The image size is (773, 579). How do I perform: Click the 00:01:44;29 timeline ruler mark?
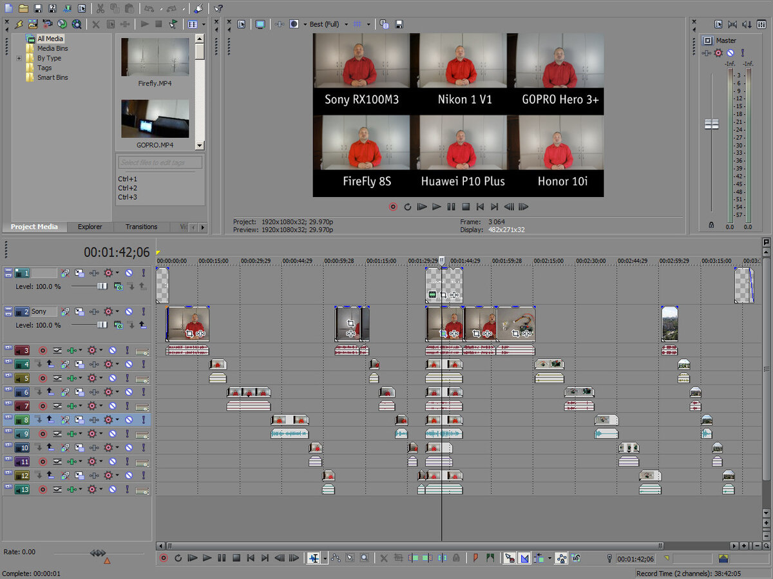(465, 261)
